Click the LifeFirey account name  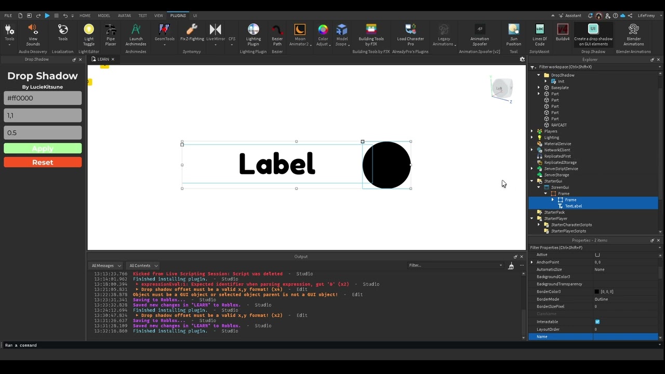[646, 16]
